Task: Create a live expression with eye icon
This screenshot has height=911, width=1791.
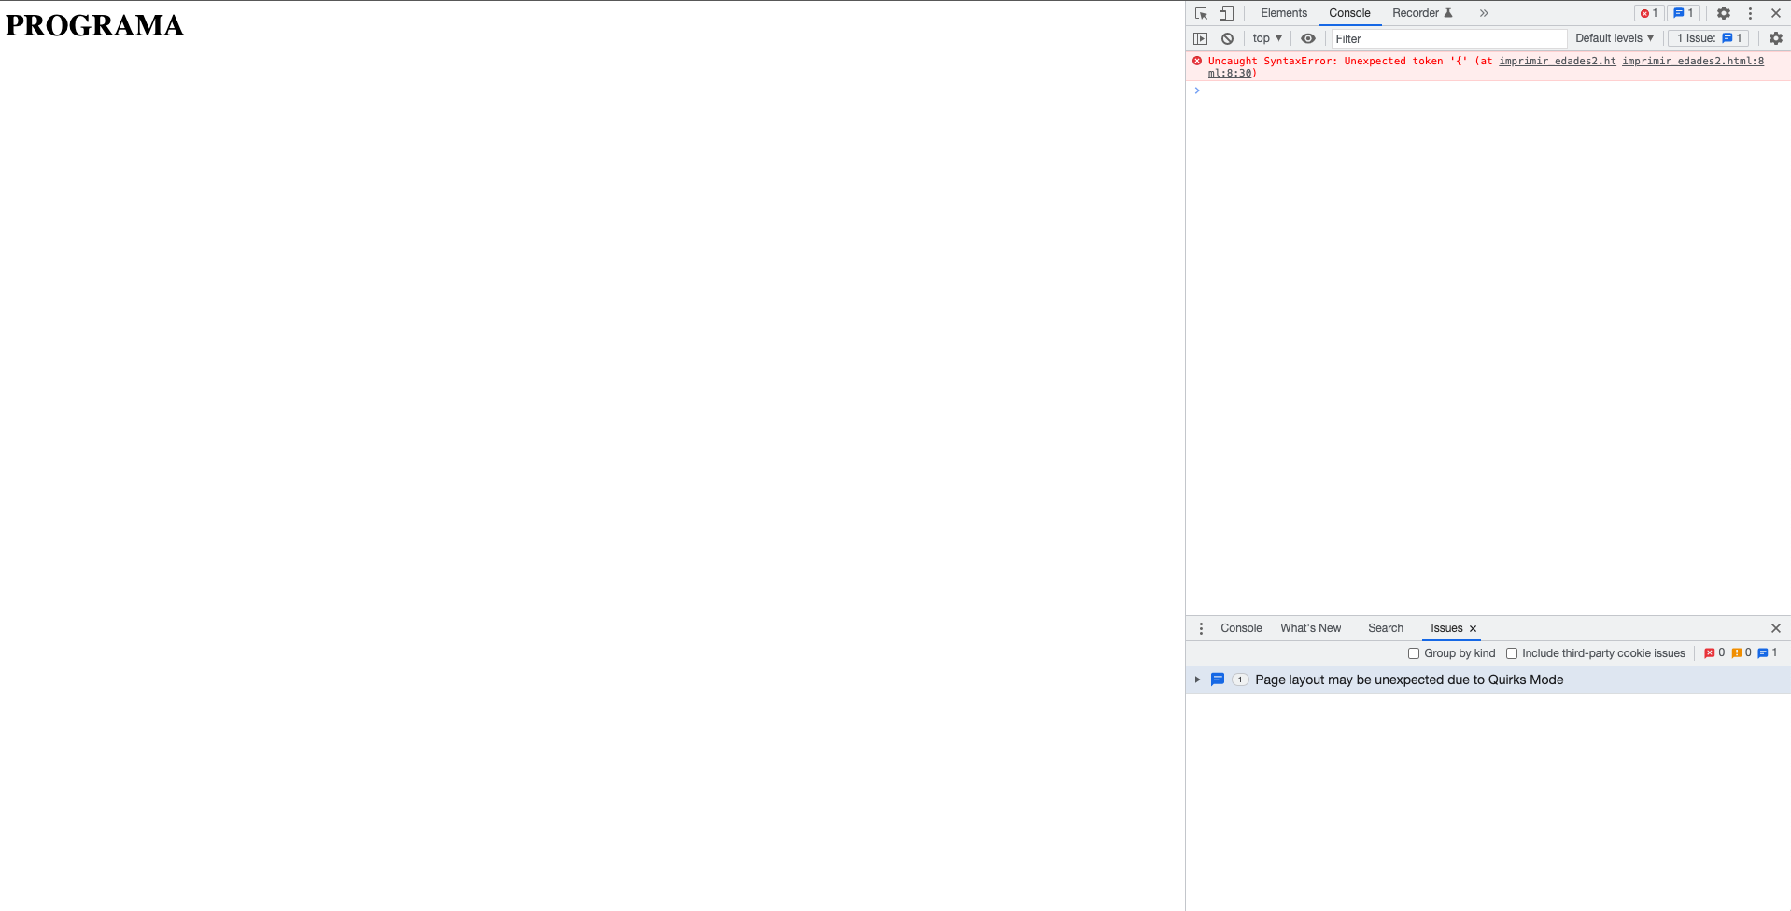Action: (1308, 38)
